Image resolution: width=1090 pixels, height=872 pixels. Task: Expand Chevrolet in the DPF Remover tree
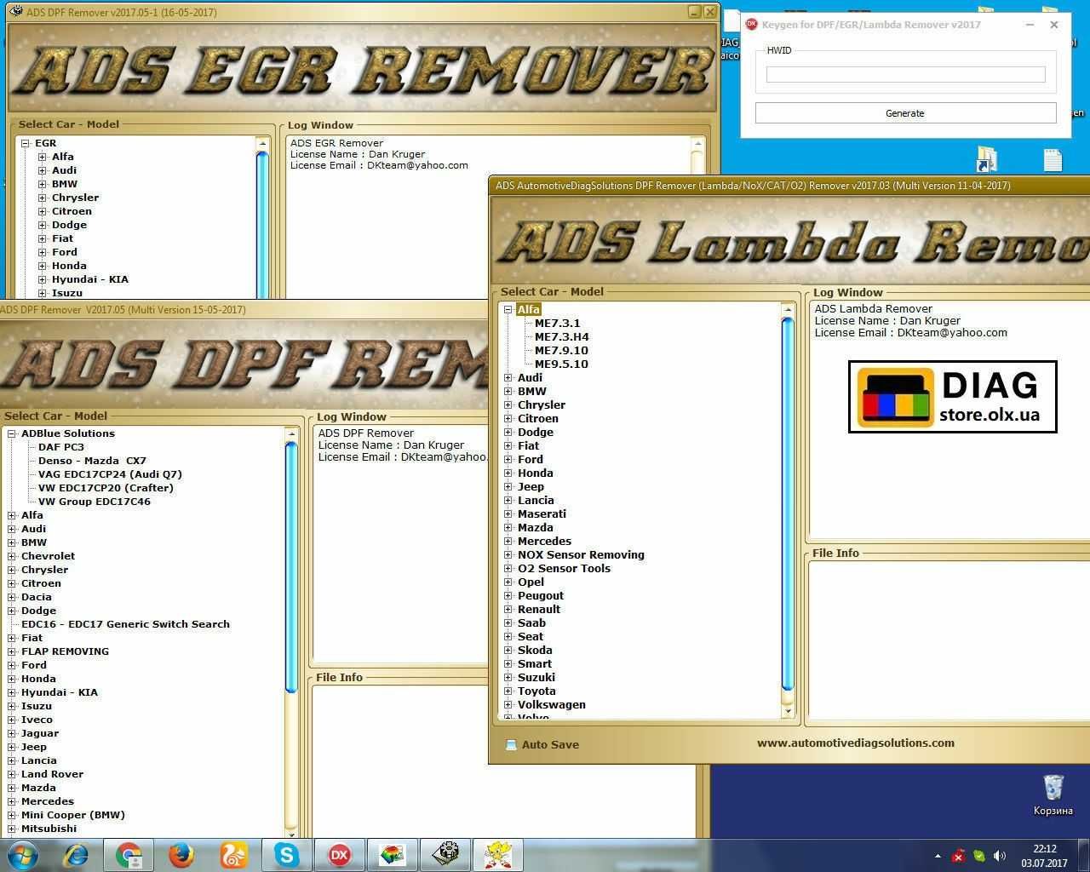tap(12, 556)
